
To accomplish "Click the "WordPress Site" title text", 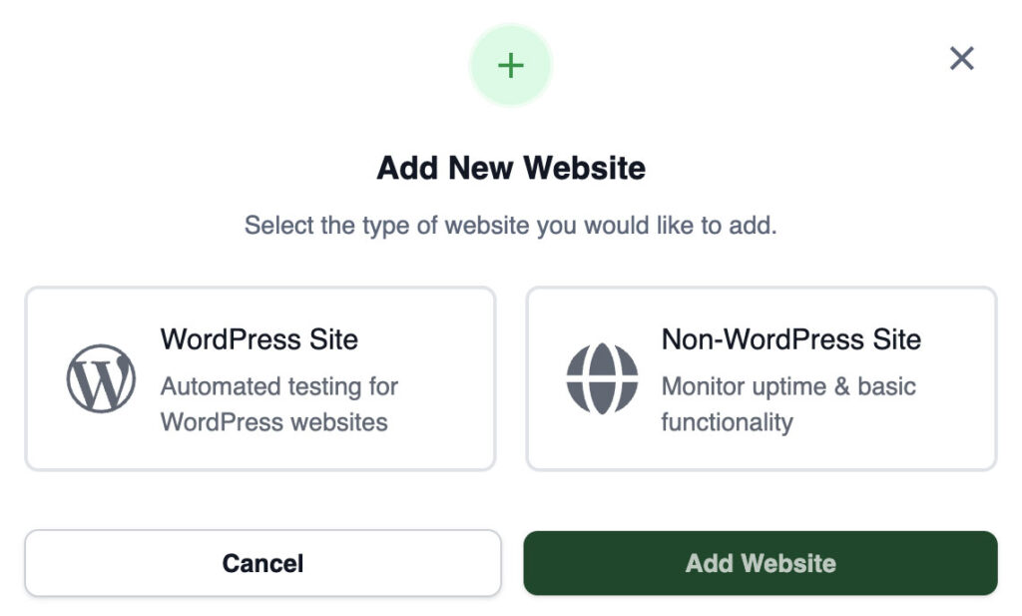I will coord(259,339).
